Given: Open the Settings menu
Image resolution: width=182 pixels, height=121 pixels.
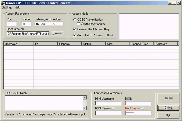Looking at the screenshot, I should (x=7, y=7).
